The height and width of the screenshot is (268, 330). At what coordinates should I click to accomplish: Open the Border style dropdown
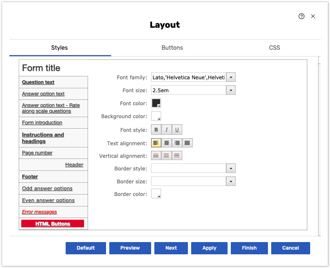tap(231, 169)
